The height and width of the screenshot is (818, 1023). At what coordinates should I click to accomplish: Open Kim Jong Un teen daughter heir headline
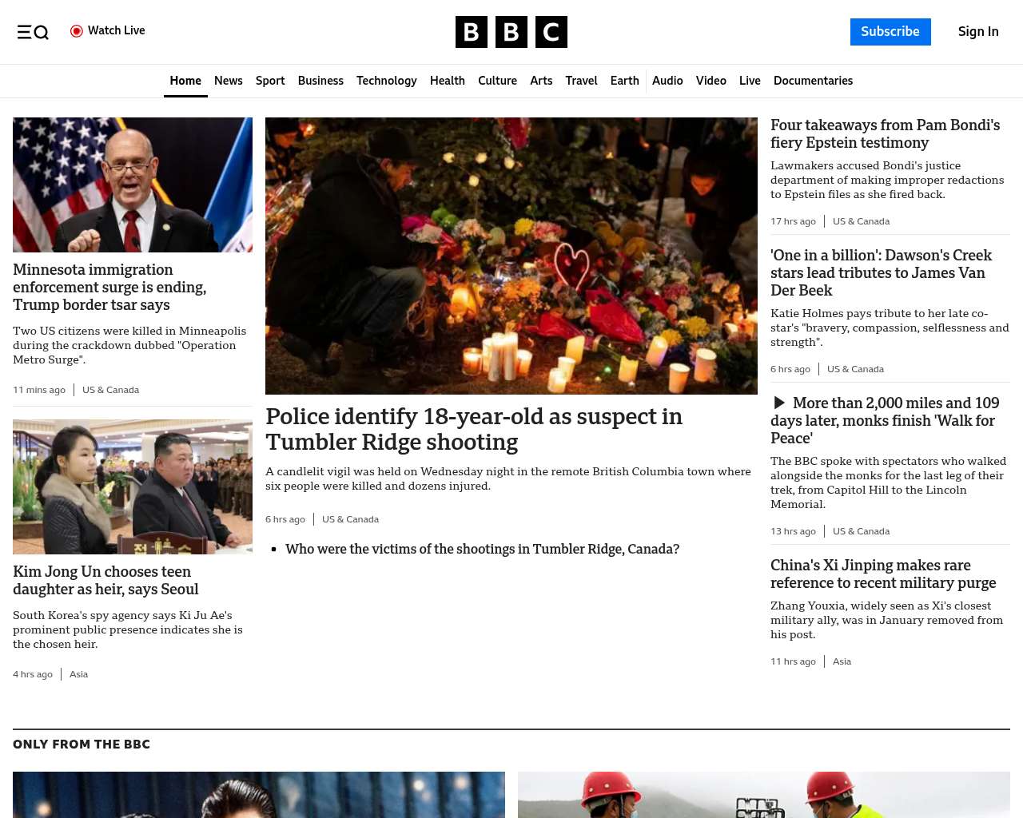[x=105, y=581]
